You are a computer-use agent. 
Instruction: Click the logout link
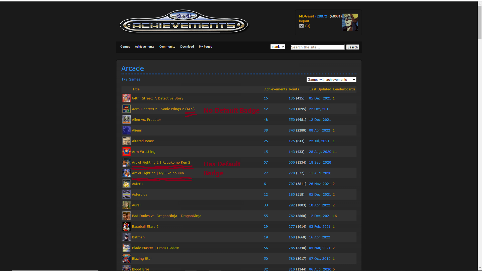coord(304,21)
